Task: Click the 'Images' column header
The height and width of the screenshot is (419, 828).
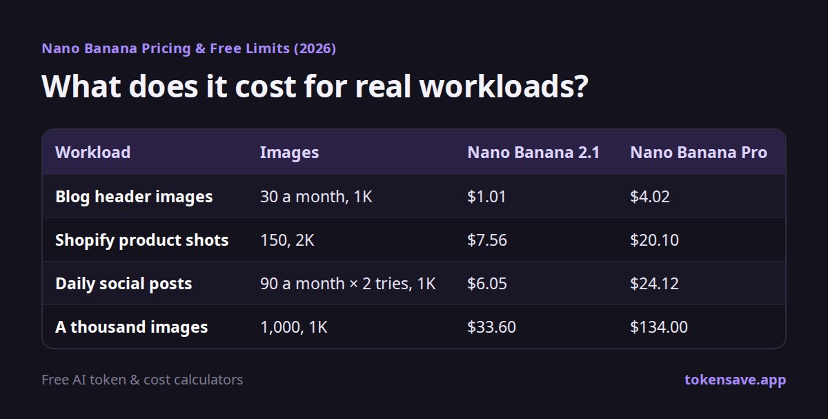Action: point(289,153)
